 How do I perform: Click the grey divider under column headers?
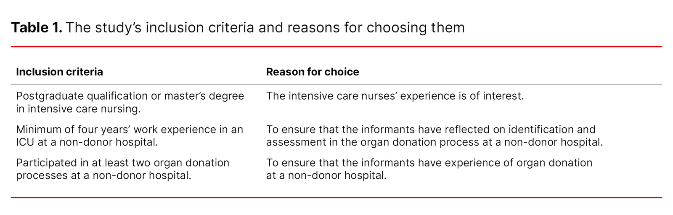[336, 85]
